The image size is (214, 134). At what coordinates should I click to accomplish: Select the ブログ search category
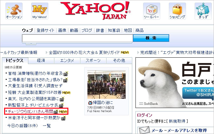pos(87,30)
